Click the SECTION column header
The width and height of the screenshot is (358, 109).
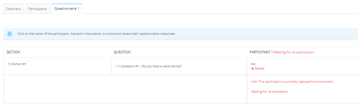pos(13,52)
